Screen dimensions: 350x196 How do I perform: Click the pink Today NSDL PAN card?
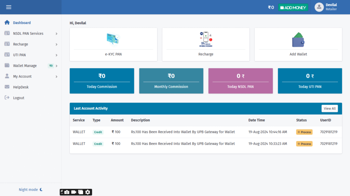click(240, 81)
